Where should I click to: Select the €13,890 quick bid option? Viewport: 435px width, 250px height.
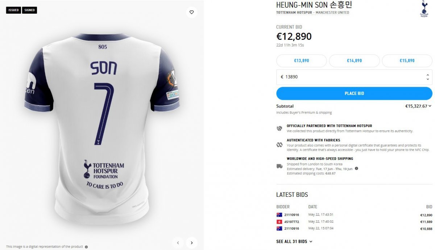[302, 61]
